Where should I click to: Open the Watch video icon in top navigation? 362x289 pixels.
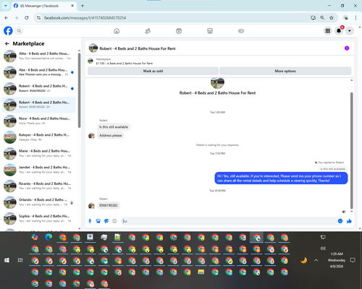[x=179, y=31]
